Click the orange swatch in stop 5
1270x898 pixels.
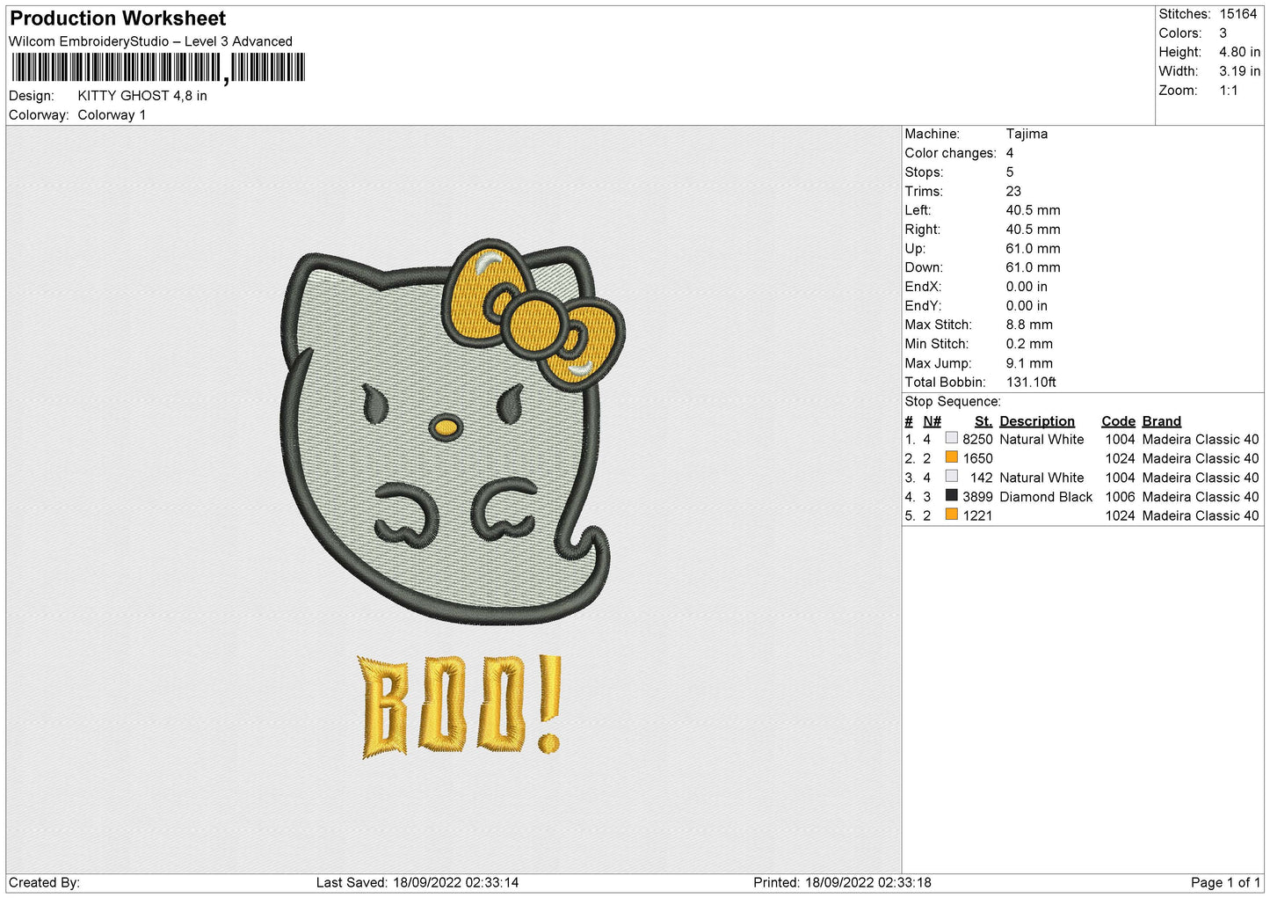[x=951, y=515]
